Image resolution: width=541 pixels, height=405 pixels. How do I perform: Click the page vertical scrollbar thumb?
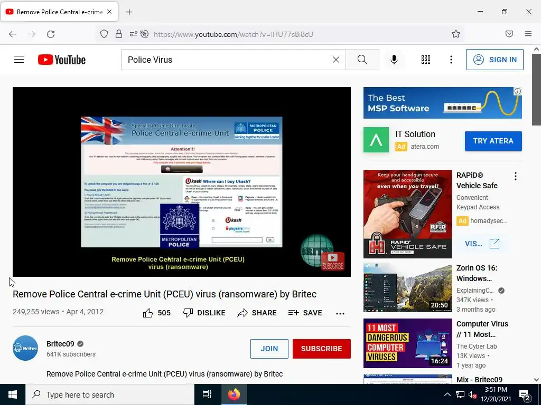(x=536, y=90)
